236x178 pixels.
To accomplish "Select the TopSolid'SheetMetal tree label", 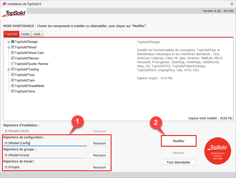I will [30, 86].
